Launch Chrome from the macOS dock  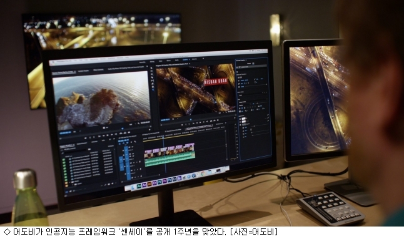click(203, 173)
